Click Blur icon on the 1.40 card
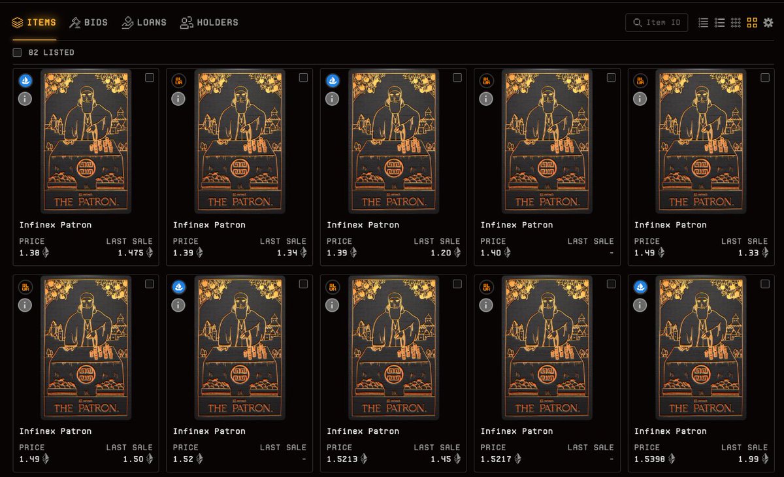784x477 pixels. tap(486, 81)
